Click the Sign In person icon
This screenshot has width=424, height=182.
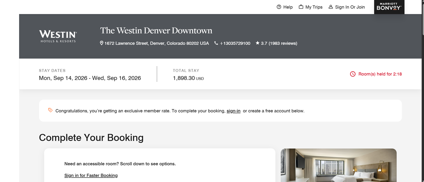pos(331,7)
